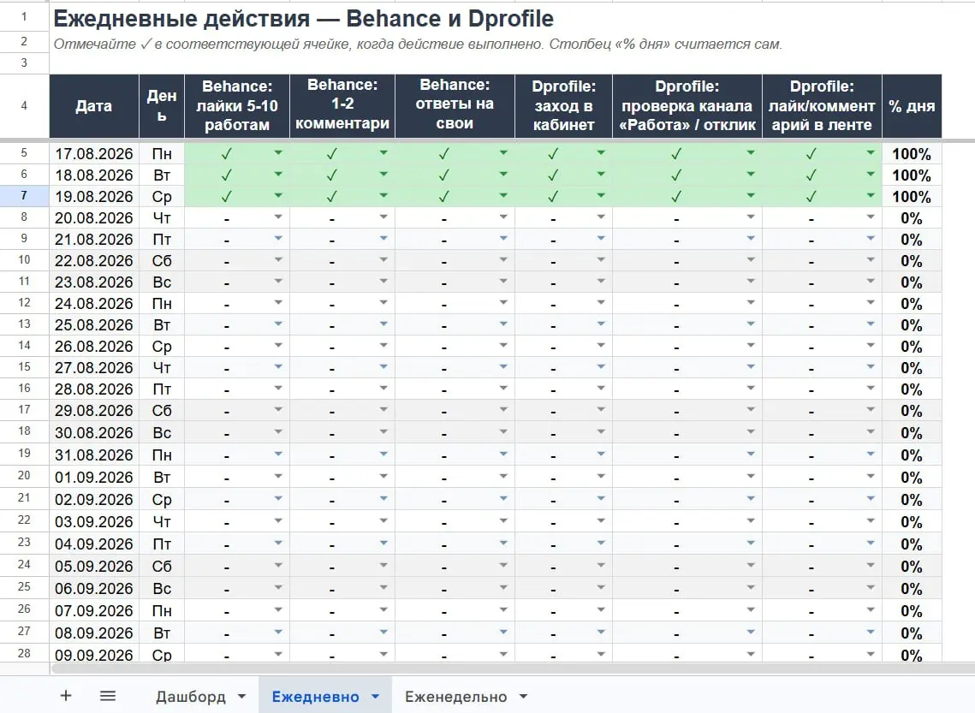Open comments dropdown arrow for 07.09.2026
The height and width of the screenshot is (713, 975).
pyautogui.click(x=383, y=609)
